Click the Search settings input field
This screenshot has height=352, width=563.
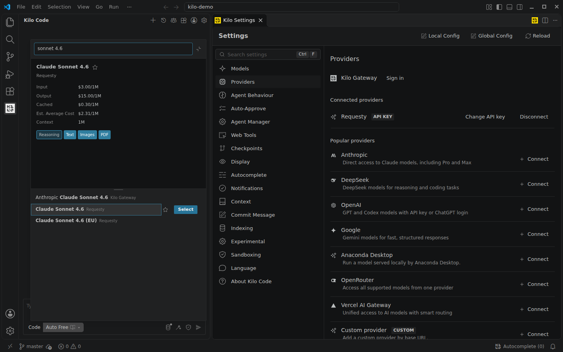pos(268,54)
